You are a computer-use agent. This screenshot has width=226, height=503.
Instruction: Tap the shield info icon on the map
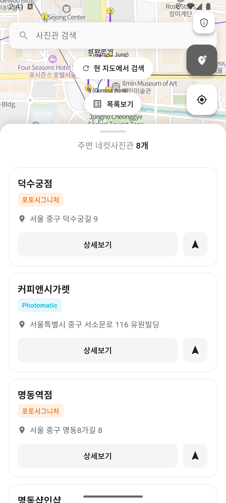point(204,23)
